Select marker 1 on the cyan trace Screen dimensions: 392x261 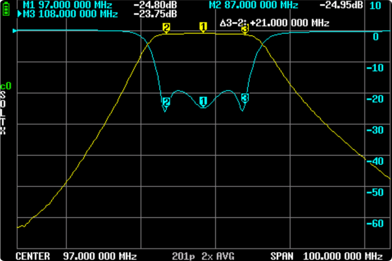click(x=203, y=101)
